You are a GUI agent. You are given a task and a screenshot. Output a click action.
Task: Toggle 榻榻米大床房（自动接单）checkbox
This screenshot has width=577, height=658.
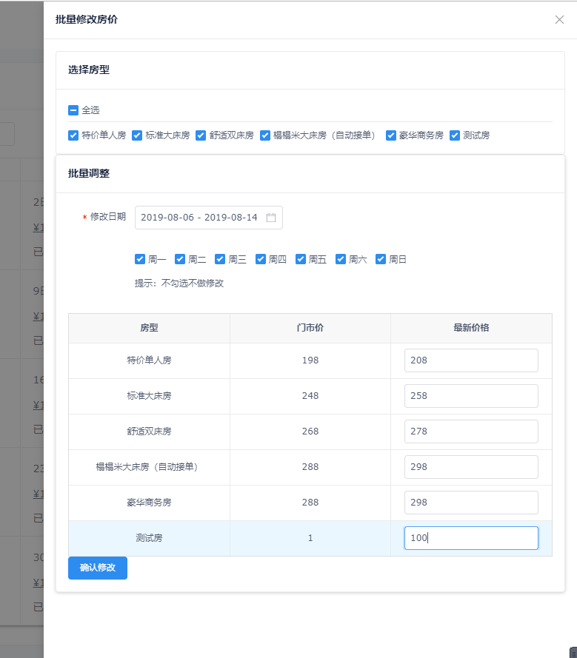(265, 135)
